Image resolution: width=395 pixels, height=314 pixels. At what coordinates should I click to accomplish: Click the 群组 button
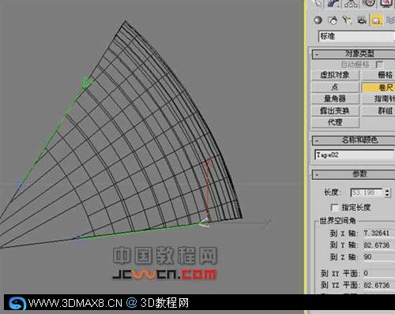(378, 110)
